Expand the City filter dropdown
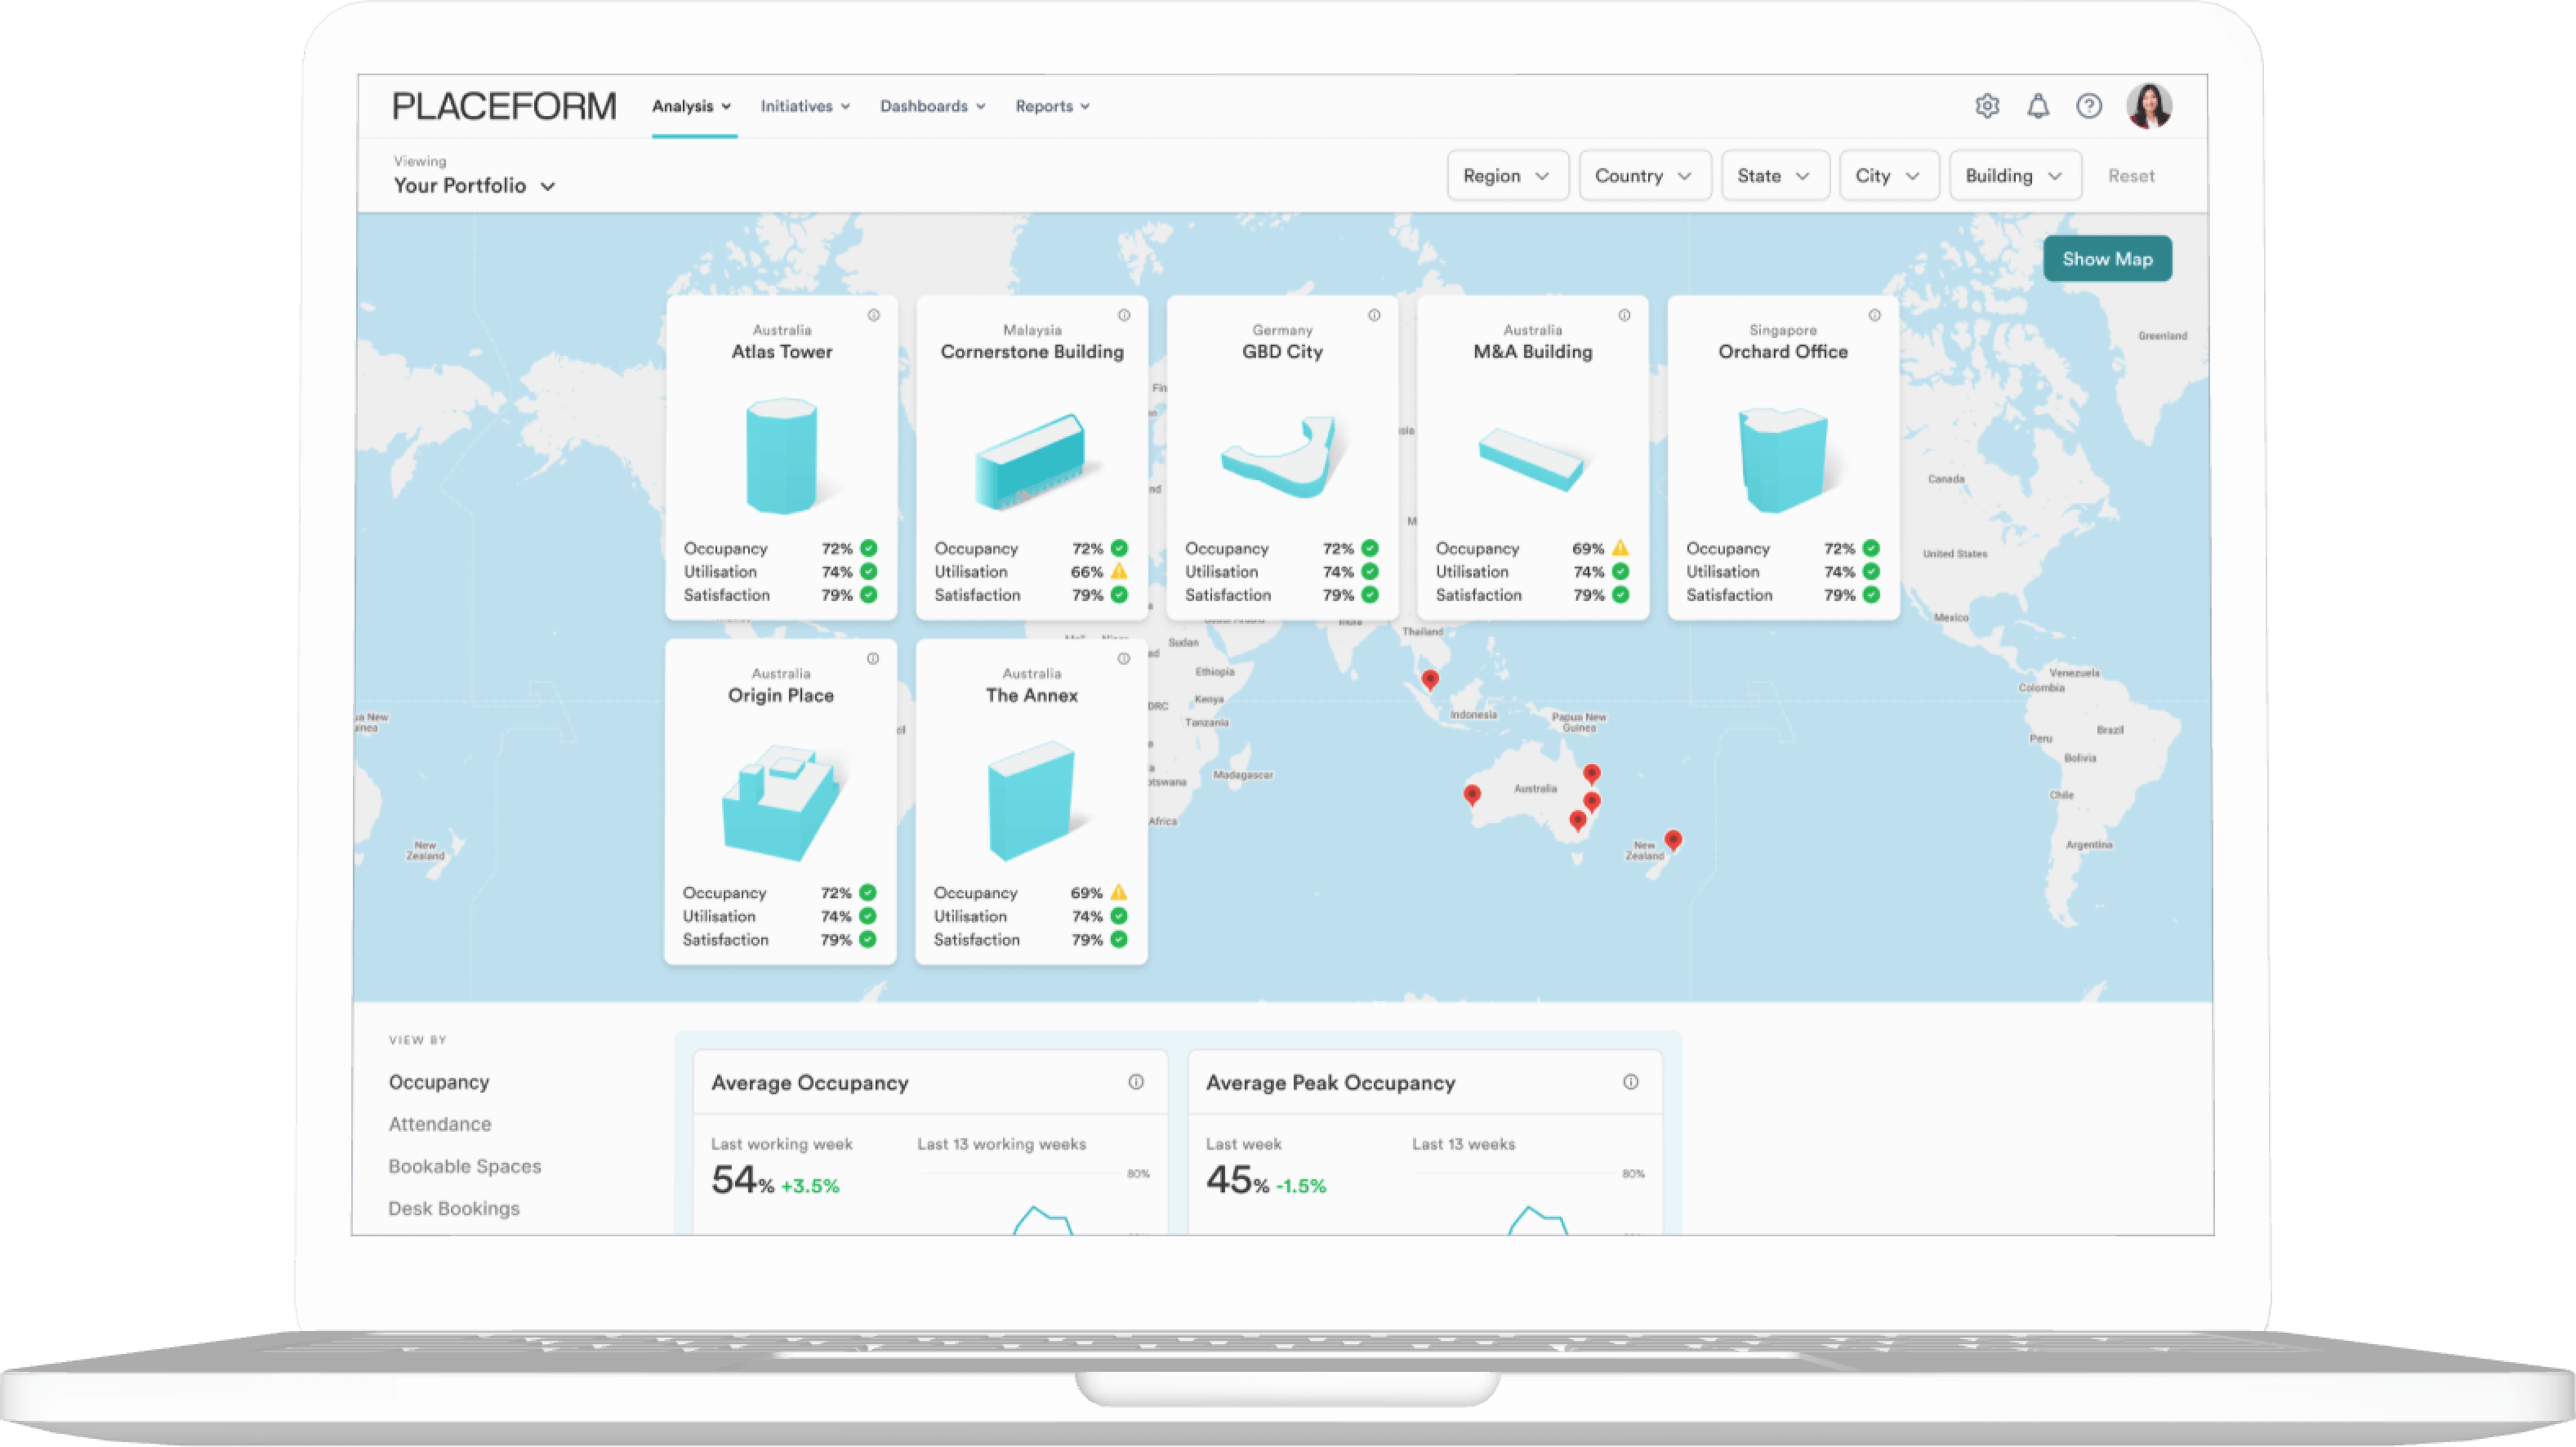Viewport: 2576px width, 1447px height. coord(1883,175)
